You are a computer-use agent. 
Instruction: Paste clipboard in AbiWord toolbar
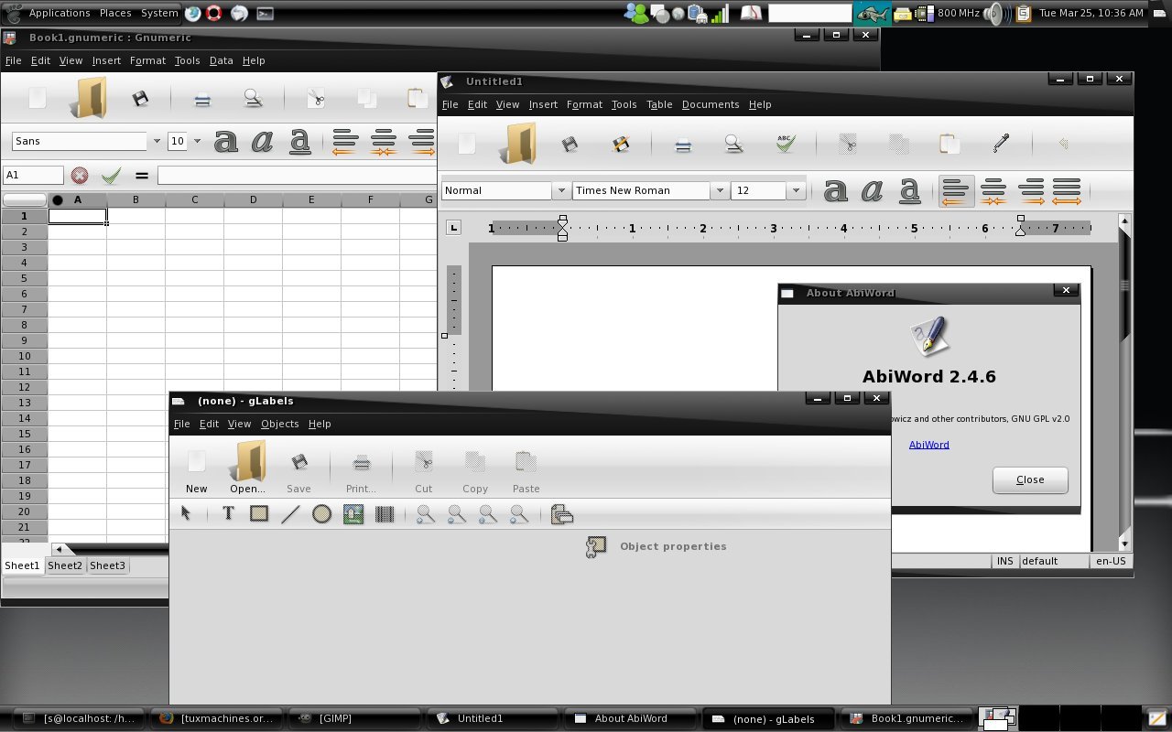[950, 144]
